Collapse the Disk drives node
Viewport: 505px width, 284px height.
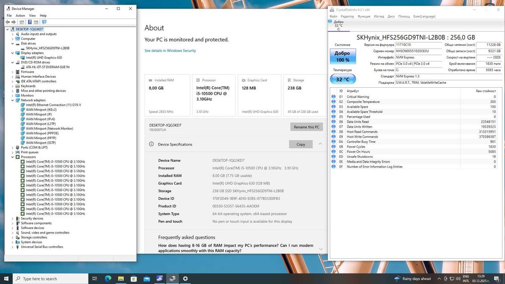pos(13,43)
